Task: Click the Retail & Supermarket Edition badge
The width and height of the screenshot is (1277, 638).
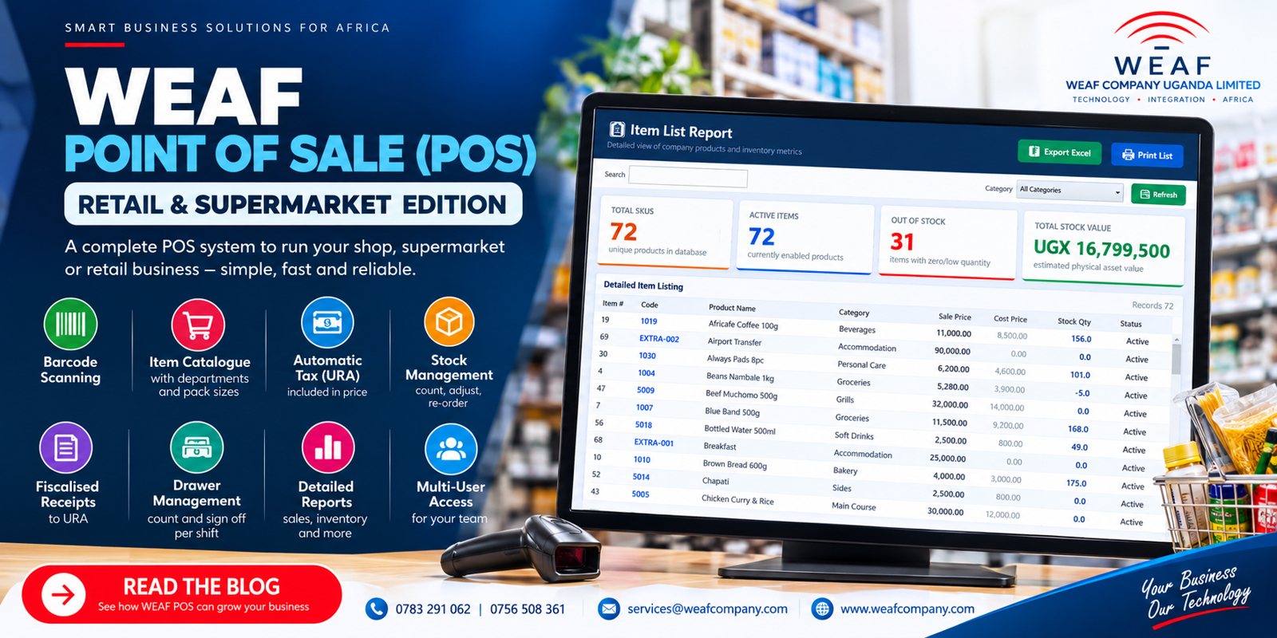Action: (x=293, y=204)
